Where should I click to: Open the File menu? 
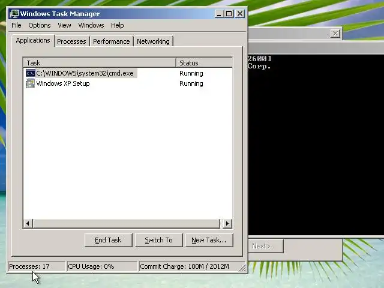16,25
